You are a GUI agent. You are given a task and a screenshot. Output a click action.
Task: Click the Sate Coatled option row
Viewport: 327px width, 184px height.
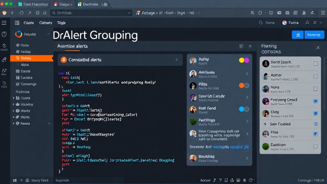[x=290, y=124]
